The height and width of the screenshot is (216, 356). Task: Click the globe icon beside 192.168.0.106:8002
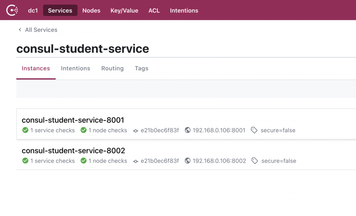(x=188, y=161)
